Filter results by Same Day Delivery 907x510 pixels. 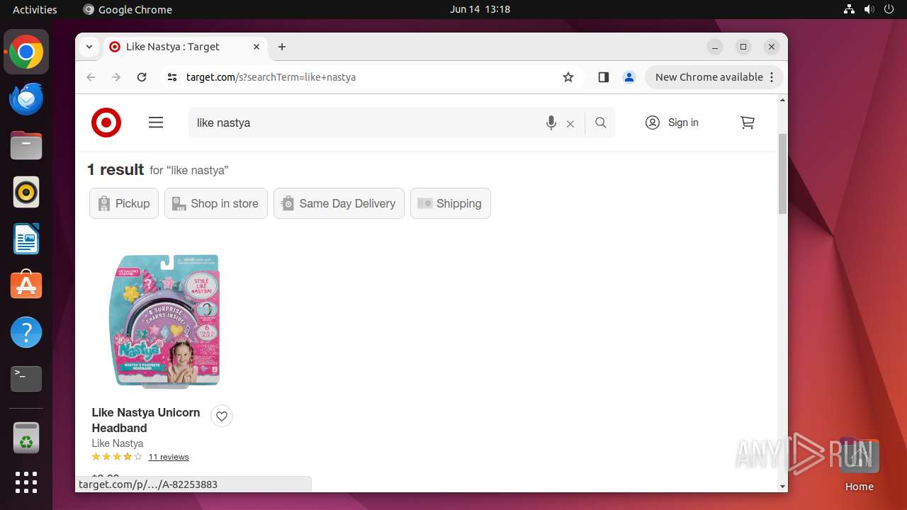pos(339,203)
